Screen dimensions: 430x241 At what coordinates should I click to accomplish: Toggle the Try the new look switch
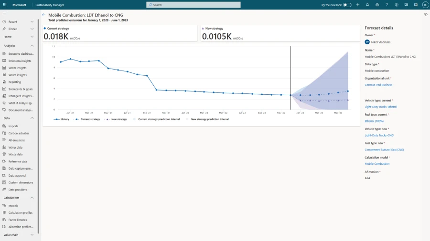click(x=347, y=5)
